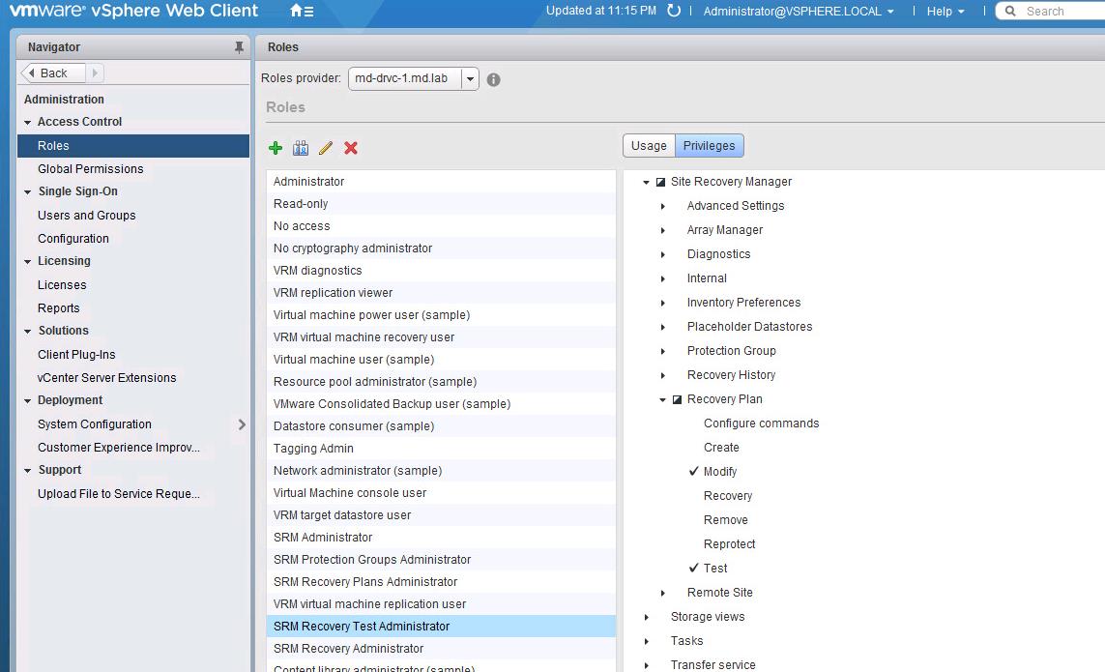Create a new role with plus icon
Image resolution: width=1105 pixels, height=672 pixels.
click(x=276, y=147)
